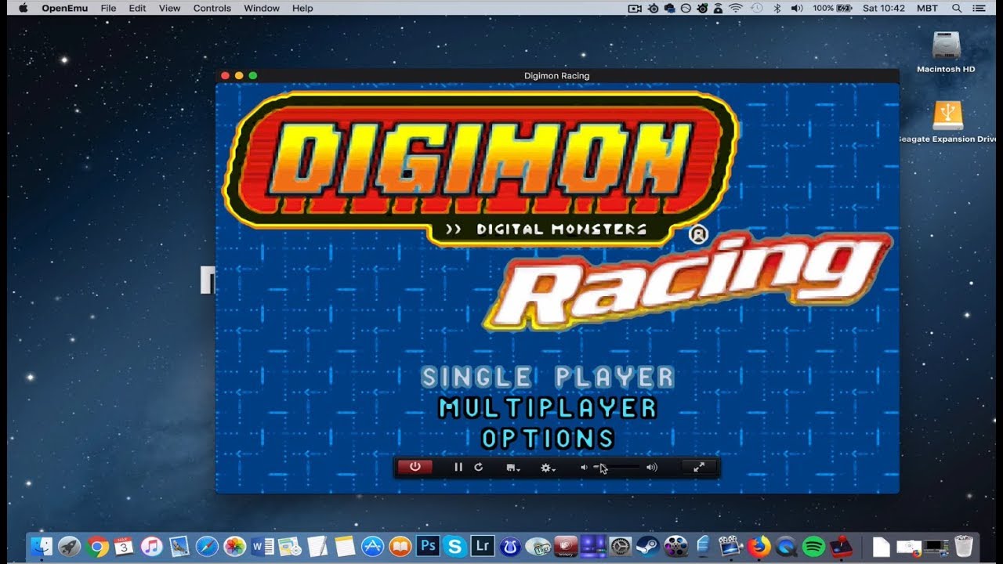Image resolution: width=1003 pixels, height=564 pixels.
Task: Click the battery 100% status indicator
Action: pos(832,8)
